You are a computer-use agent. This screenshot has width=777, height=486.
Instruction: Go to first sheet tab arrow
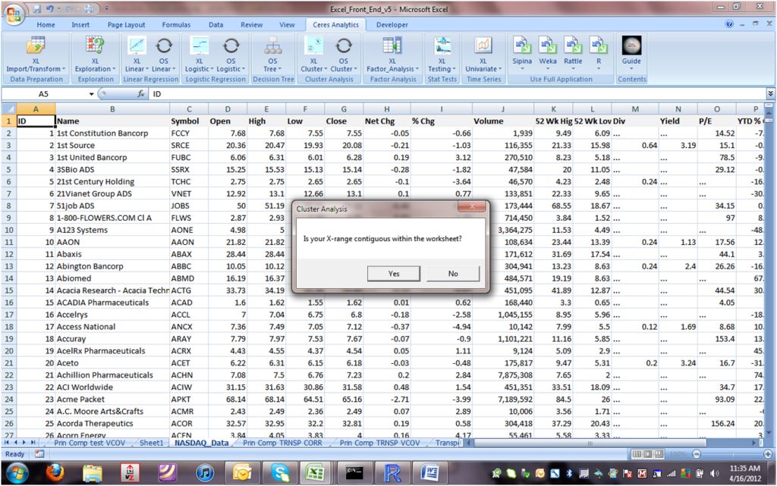7,443
